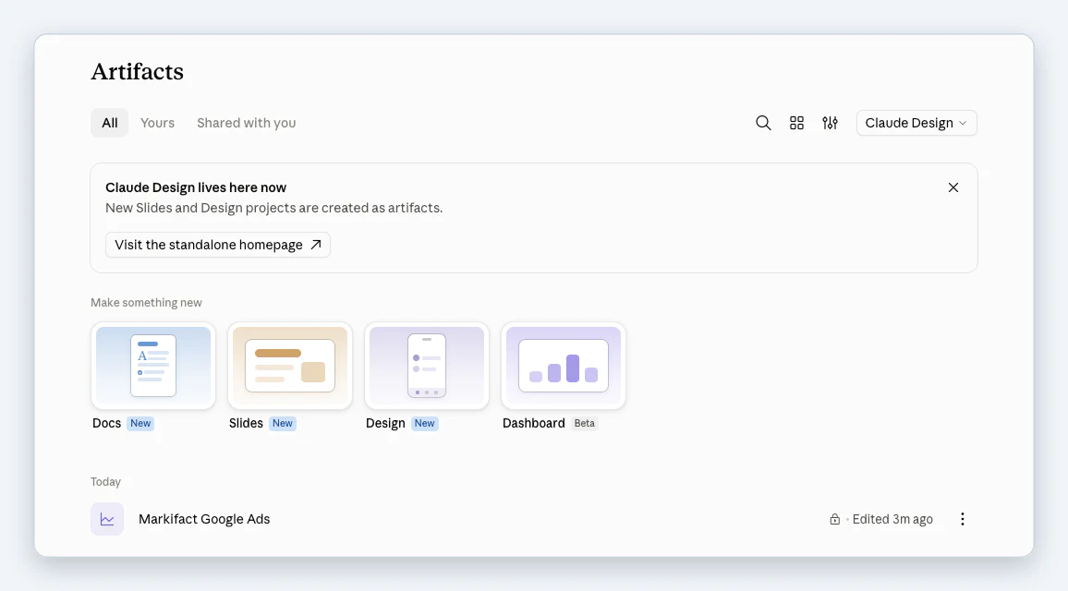Viewport: 1068px width, 591px height.
Task: Click the lock icon on Markifact row
Action: click(x=834, y=520)
